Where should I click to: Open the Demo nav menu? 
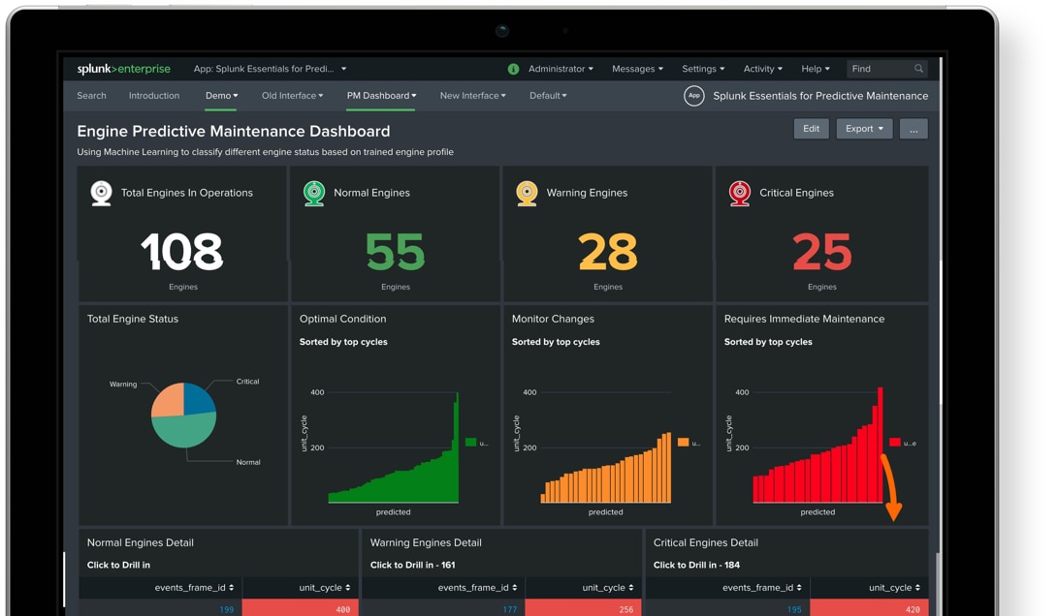(x=221, y=96)
